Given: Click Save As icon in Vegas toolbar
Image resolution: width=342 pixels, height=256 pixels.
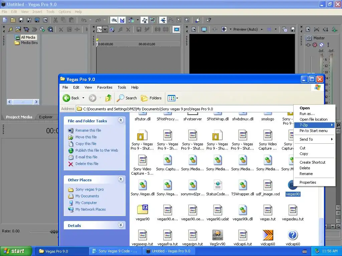Looking at the screenshot, I should (29, 20).
